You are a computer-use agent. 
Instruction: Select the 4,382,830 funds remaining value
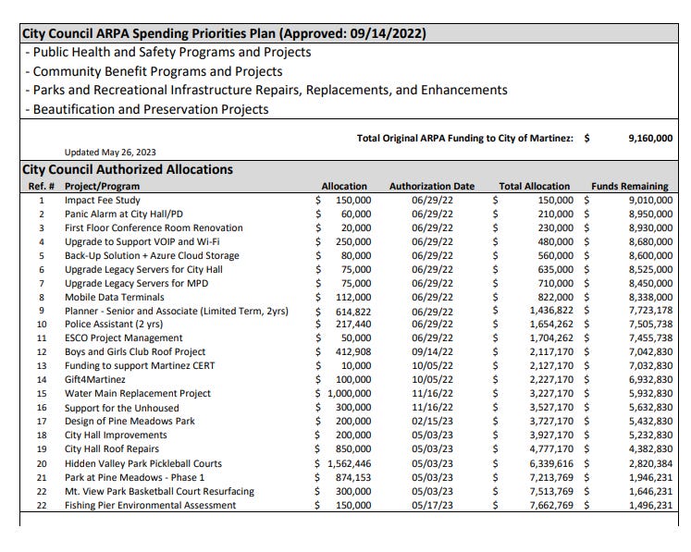651,449
